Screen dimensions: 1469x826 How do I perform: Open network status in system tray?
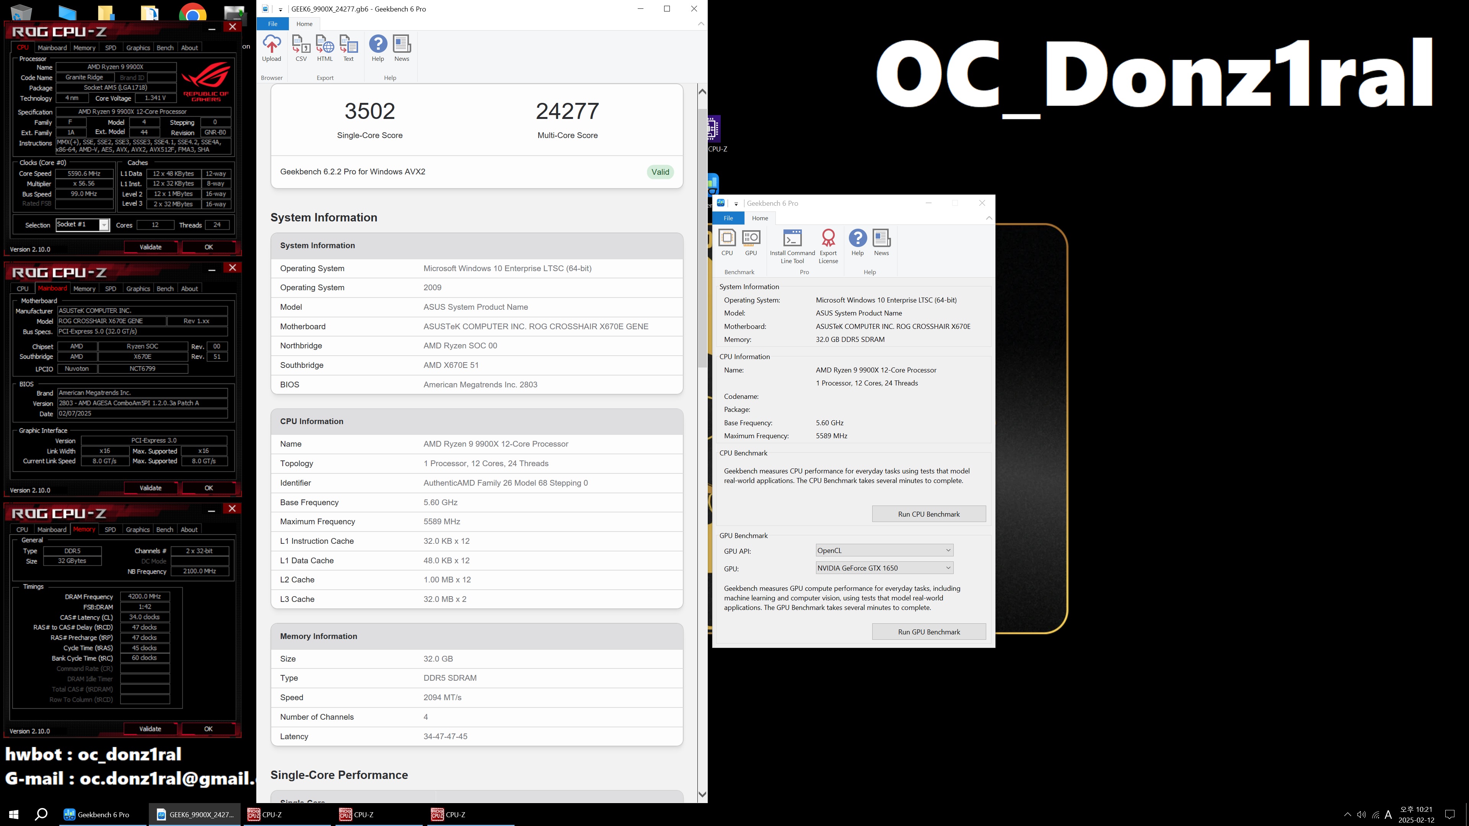1376,815
